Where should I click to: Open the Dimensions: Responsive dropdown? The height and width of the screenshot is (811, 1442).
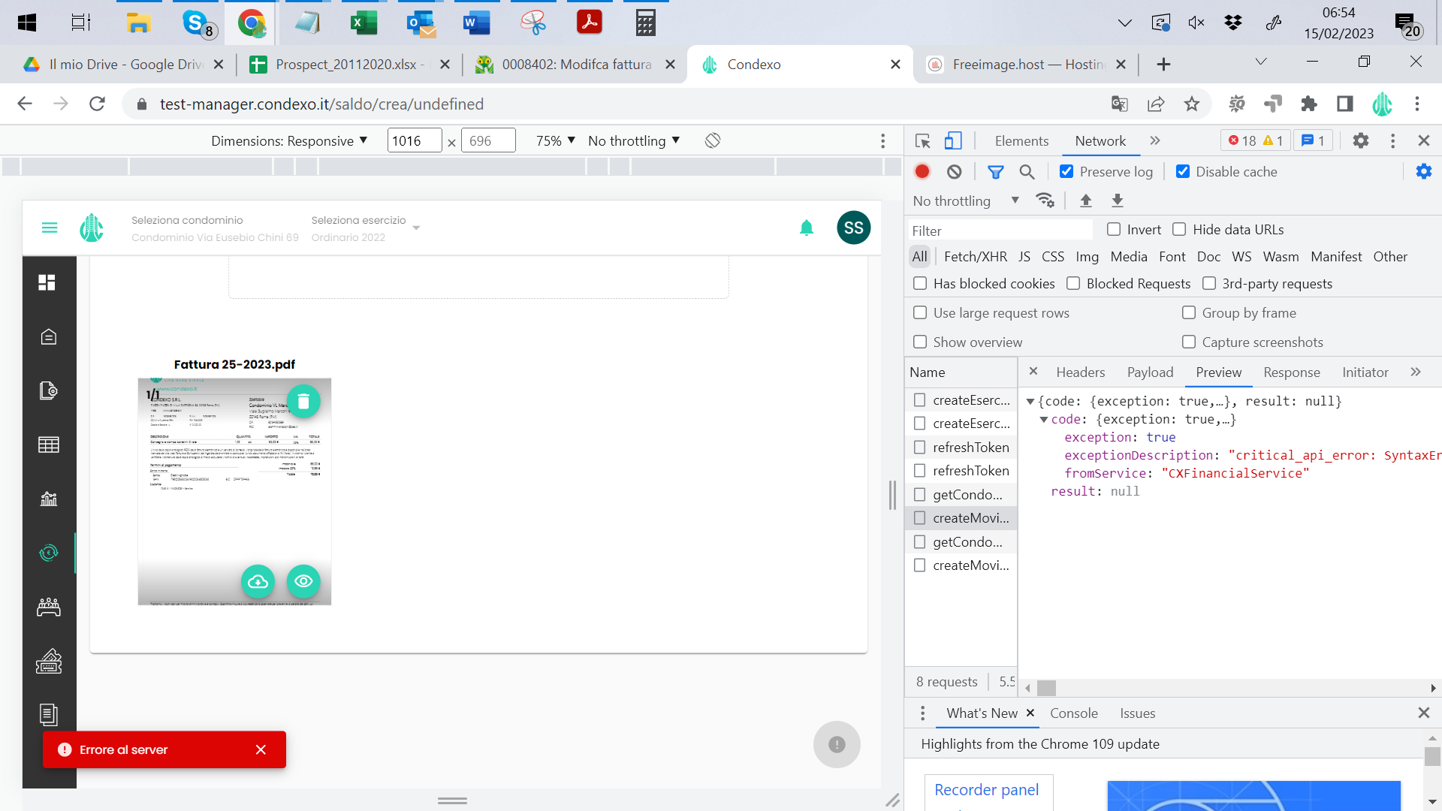coord(289,141)
